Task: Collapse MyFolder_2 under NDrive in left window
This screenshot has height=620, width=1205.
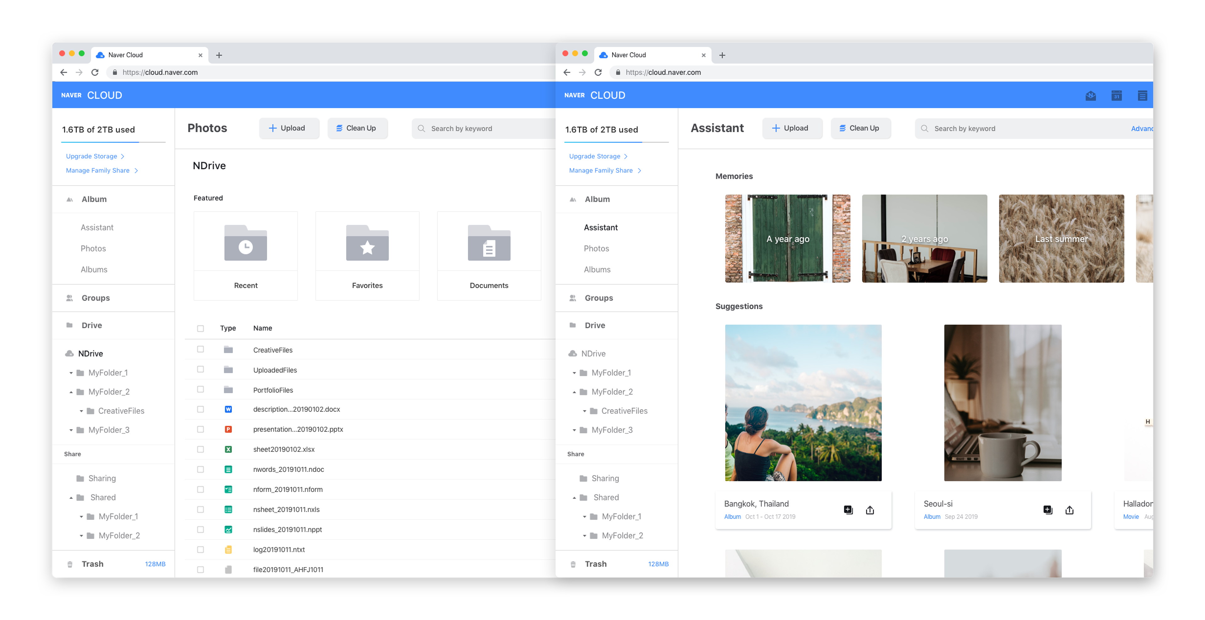Action: 71,392
